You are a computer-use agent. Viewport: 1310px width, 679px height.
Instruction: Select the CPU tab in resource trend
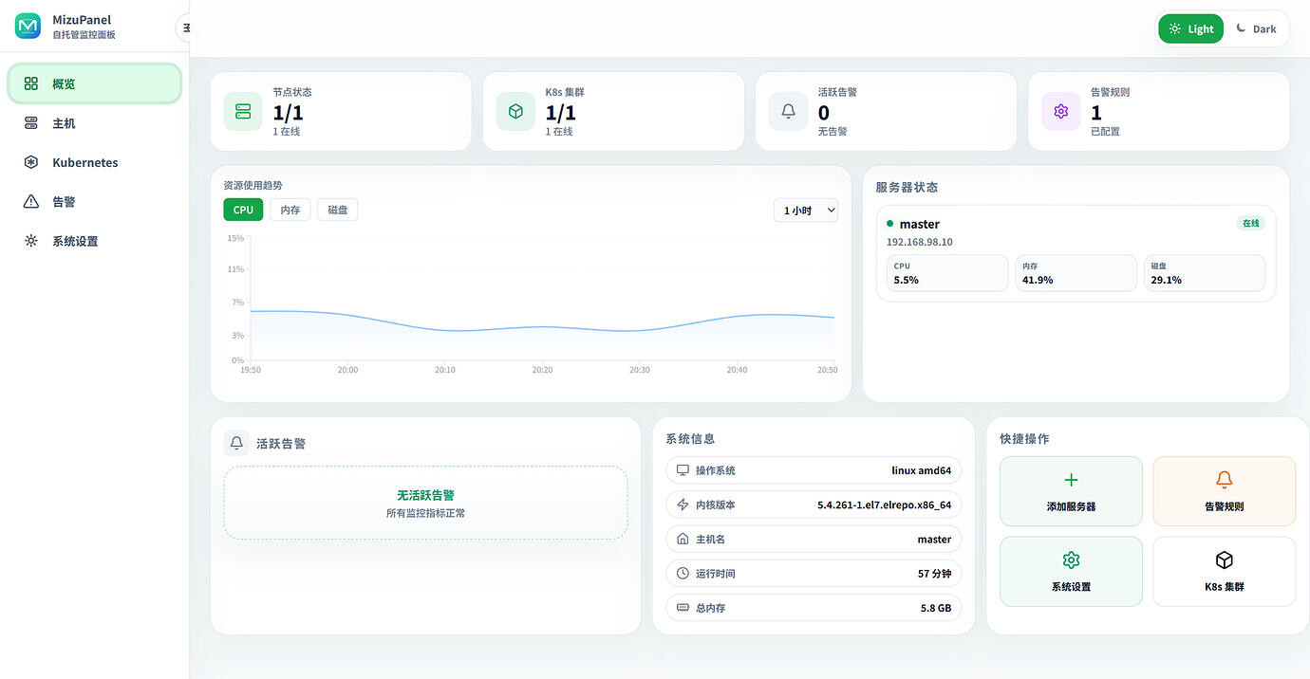(243, 210)
